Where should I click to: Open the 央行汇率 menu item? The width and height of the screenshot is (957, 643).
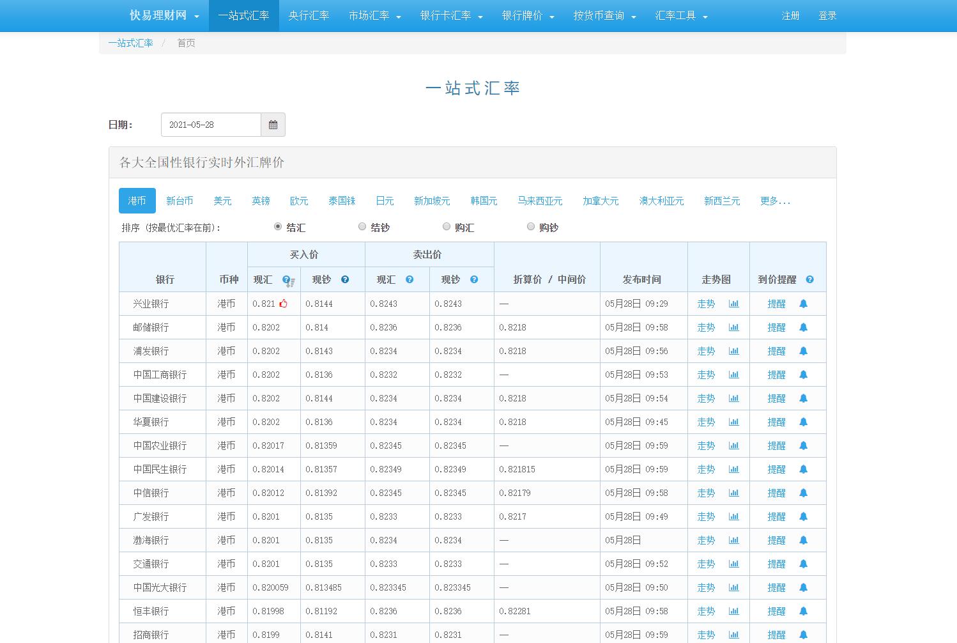pyautogui.click(x=309, y=16)
